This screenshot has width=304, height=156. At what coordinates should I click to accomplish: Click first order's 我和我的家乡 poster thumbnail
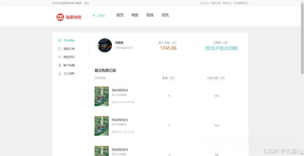[102, 96]
